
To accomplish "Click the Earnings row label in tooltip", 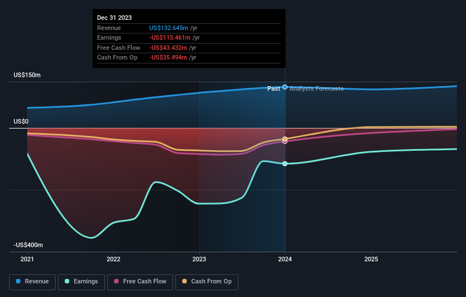I will 109,37.
